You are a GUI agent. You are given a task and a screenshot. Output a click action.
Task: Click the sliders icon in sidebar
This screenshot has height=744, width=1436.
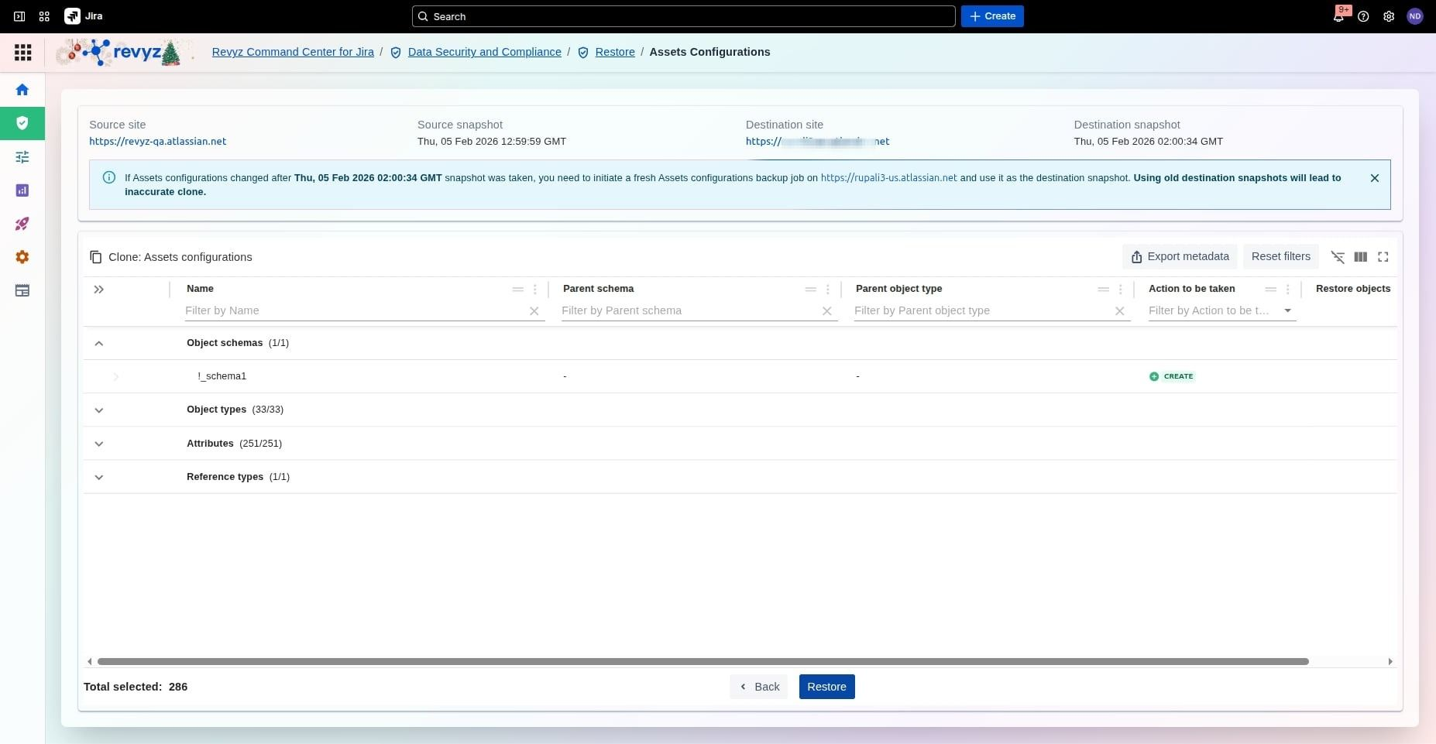pos(22,157)
